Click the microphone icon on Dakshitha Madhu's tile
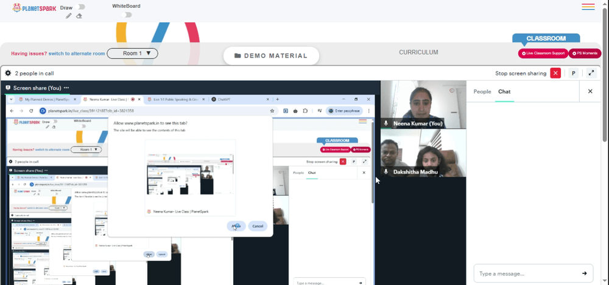This screenshot has width=609, height=285. tap(385, 172)
